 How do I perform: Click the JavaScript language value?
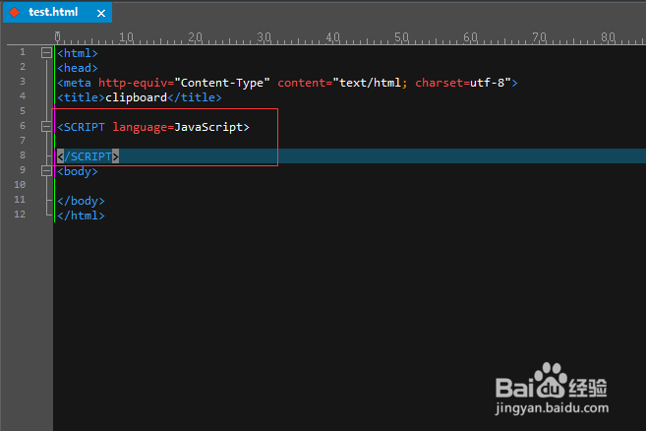pos(208,127)
